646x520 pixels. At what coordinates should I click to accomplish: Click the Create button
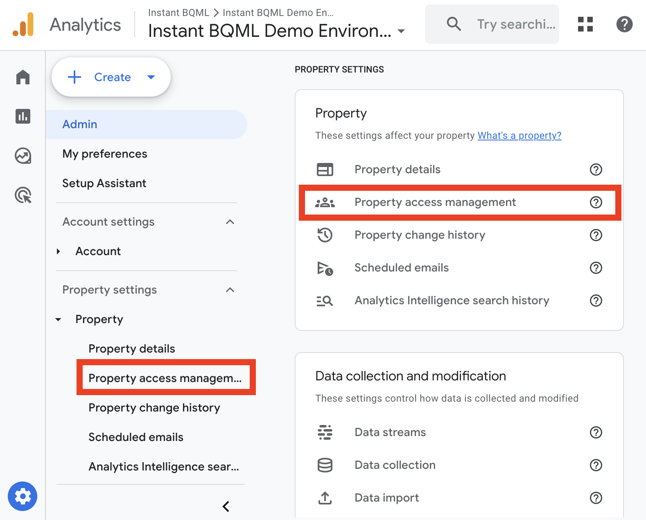tap(111, 77)
